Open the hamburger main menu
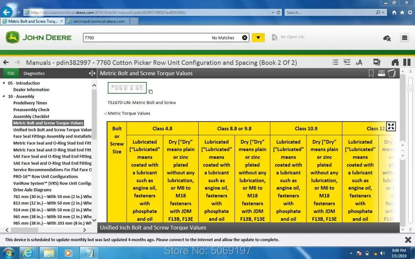 tap(404, 38)
